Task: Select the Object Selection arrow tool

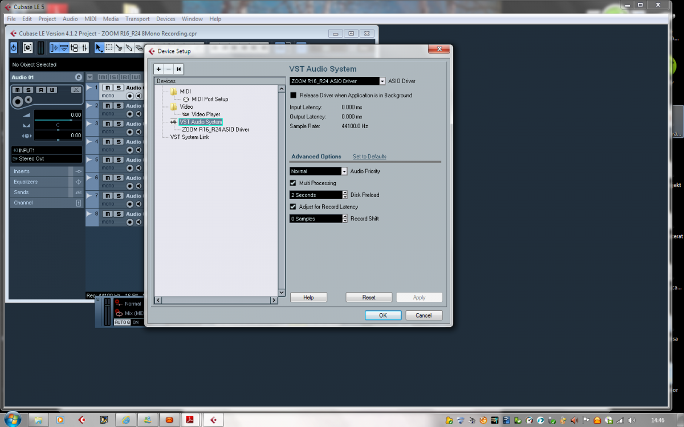Action: click(x=99, y=48)
